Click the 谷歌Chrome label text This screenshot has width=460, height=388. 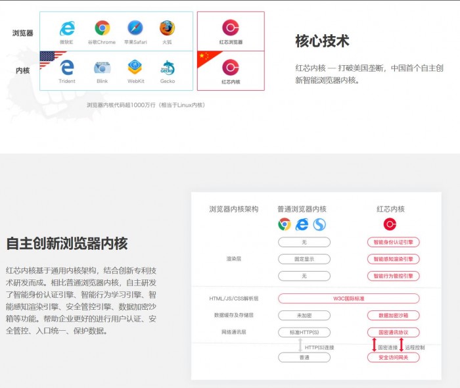click(x=102, y=42)
